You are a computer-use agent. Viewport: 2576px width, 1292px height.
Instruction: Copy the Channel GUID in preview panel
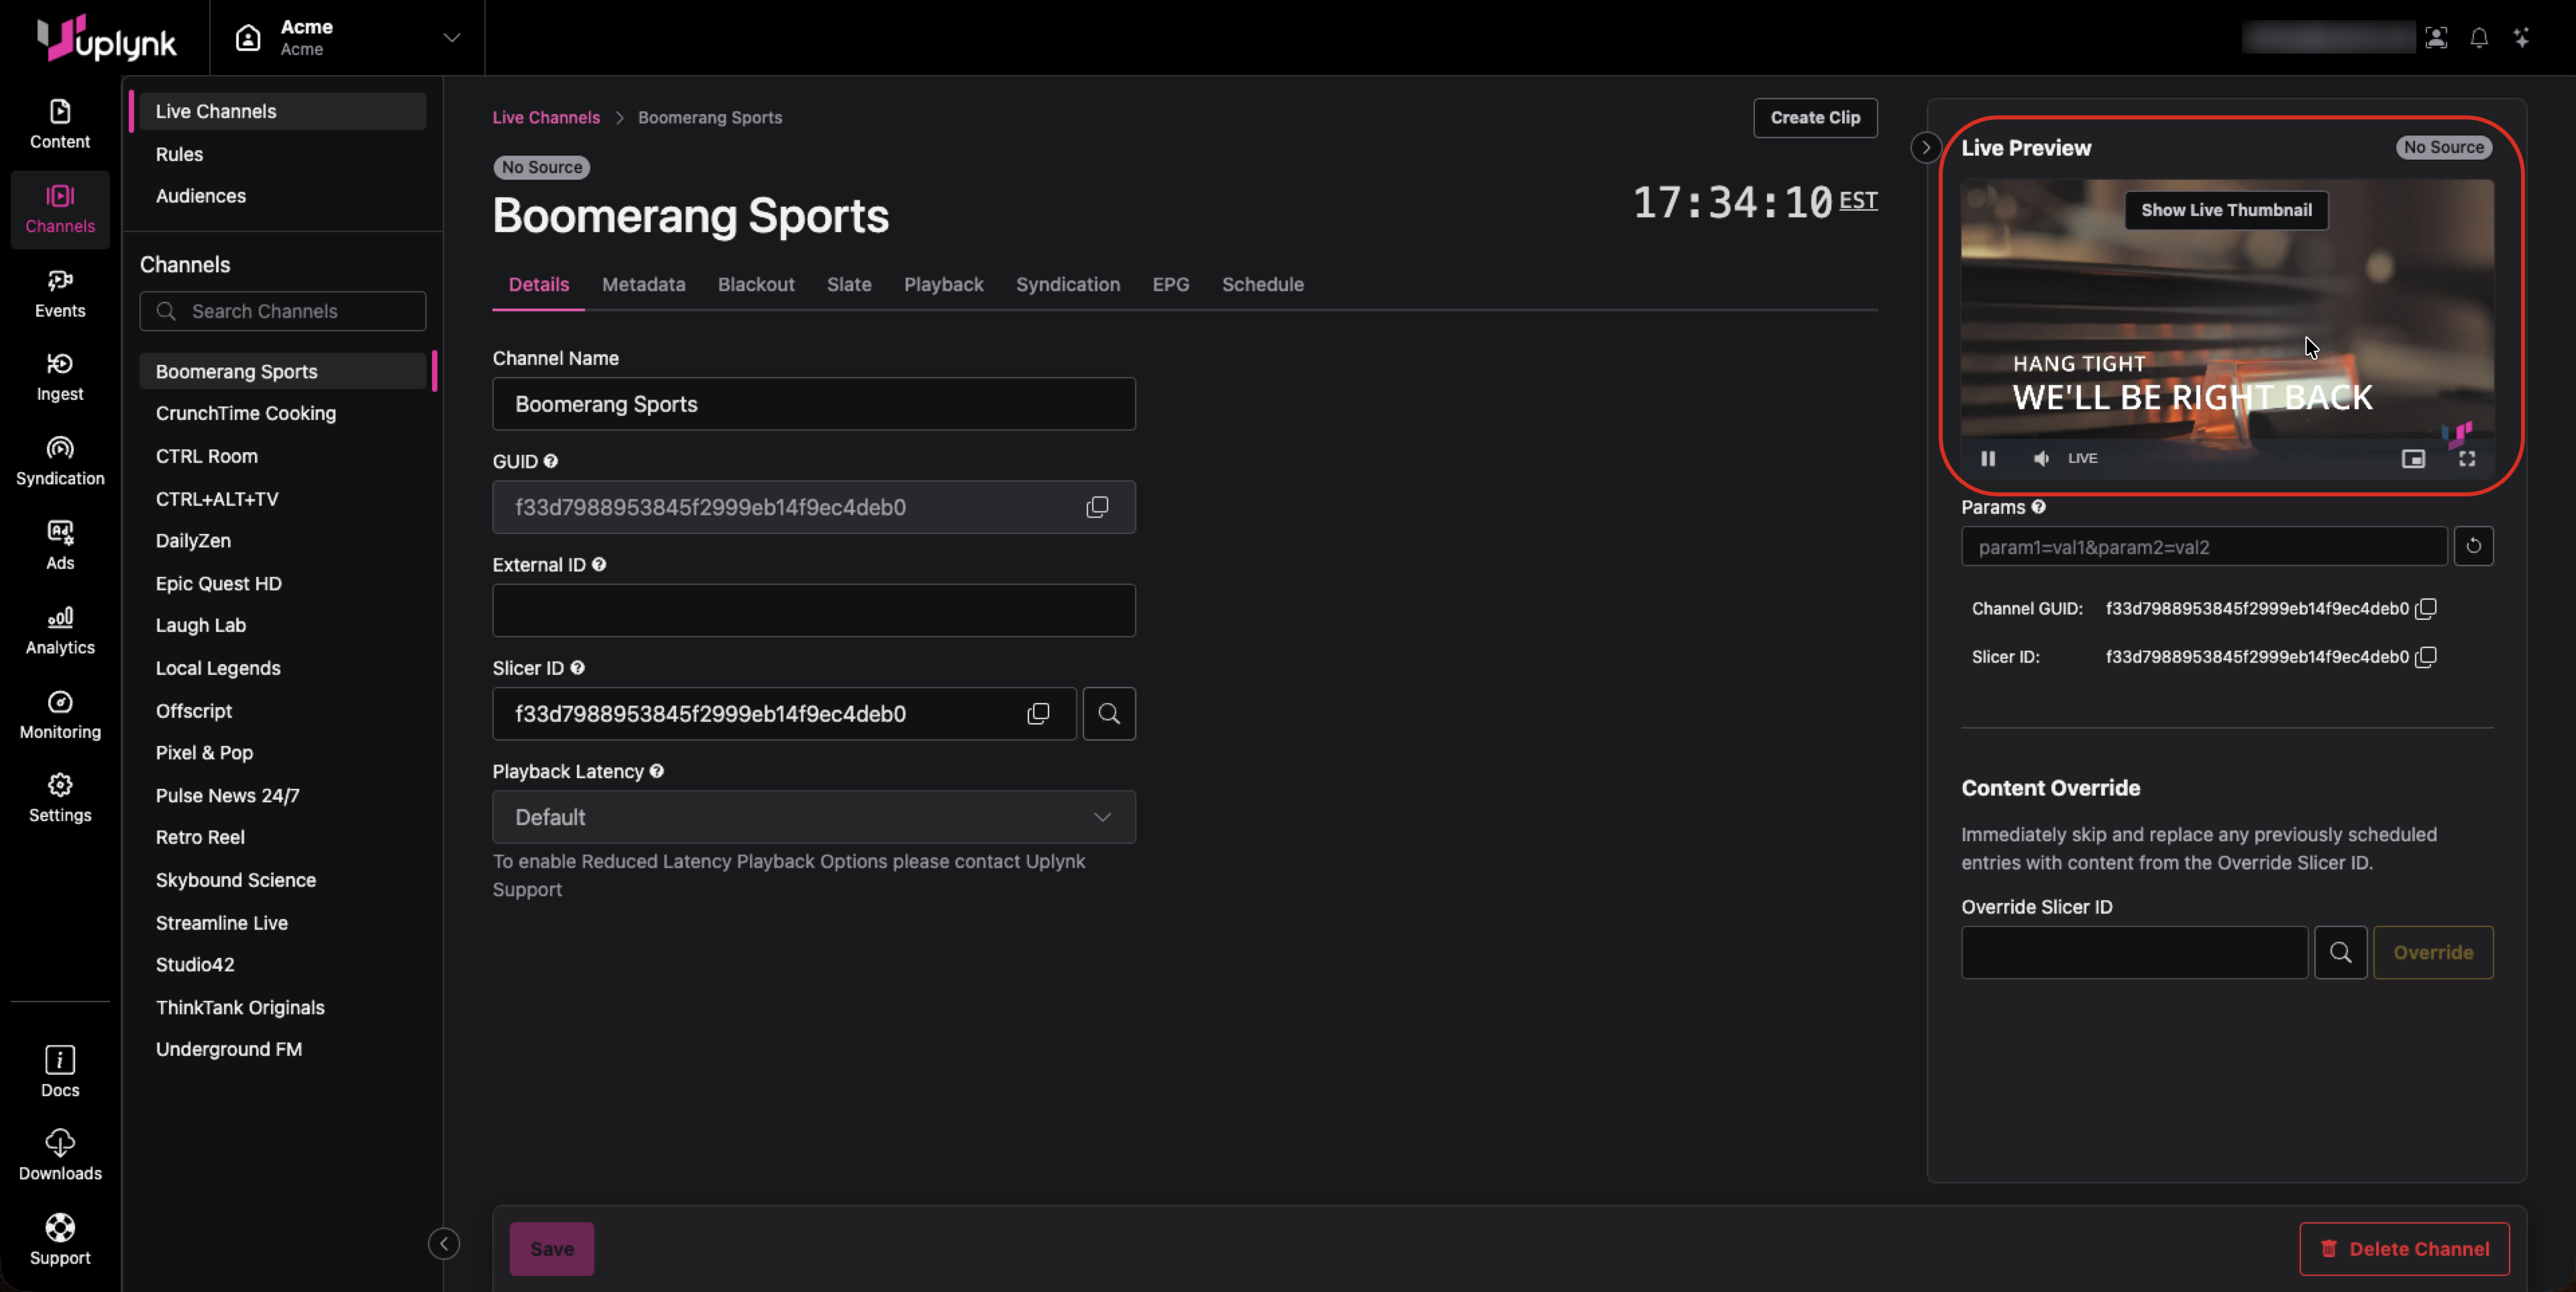click(x=2426, y=608)
